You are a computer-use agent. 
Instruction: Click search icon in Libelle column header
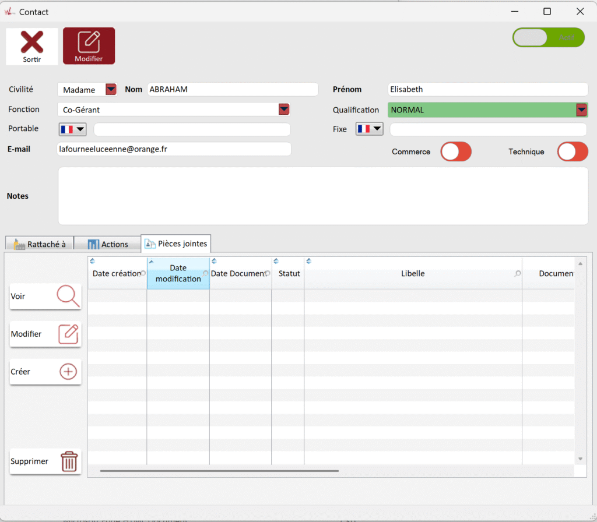(517, 274)
